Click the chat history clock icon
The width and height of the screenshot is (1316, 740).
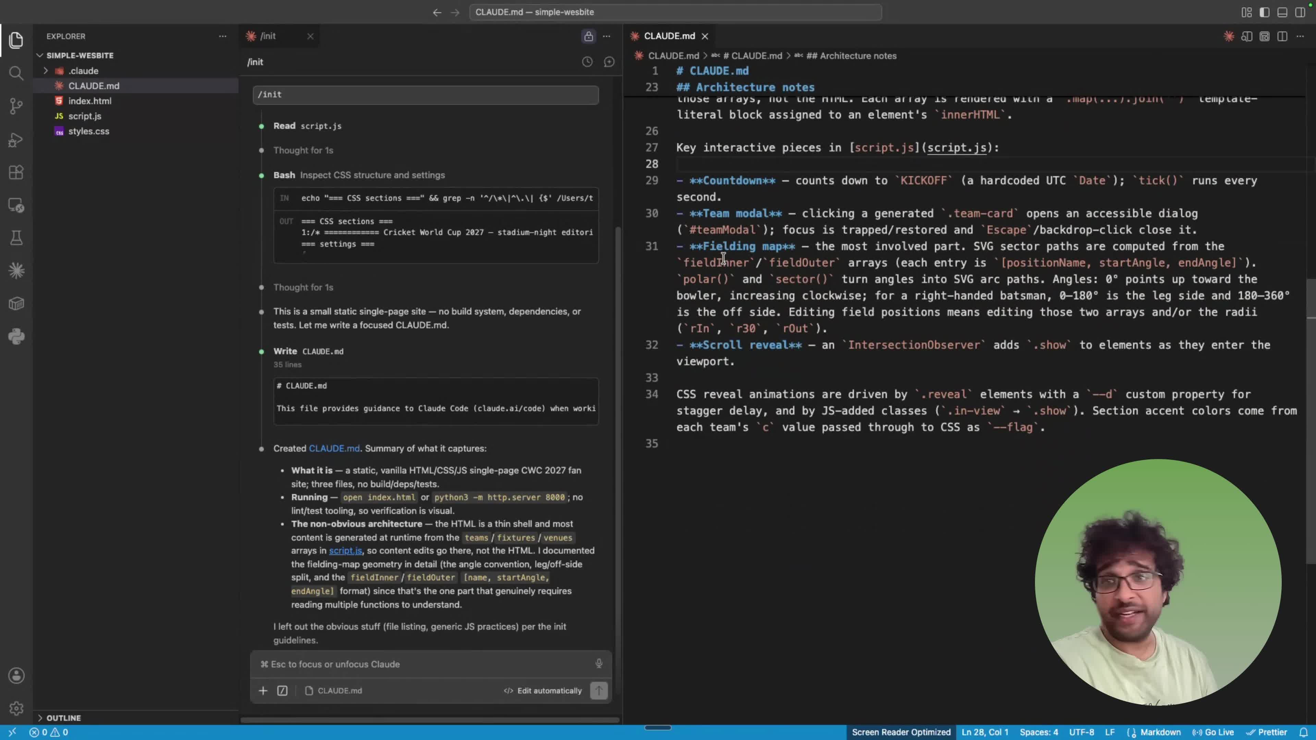pos(587,62)
